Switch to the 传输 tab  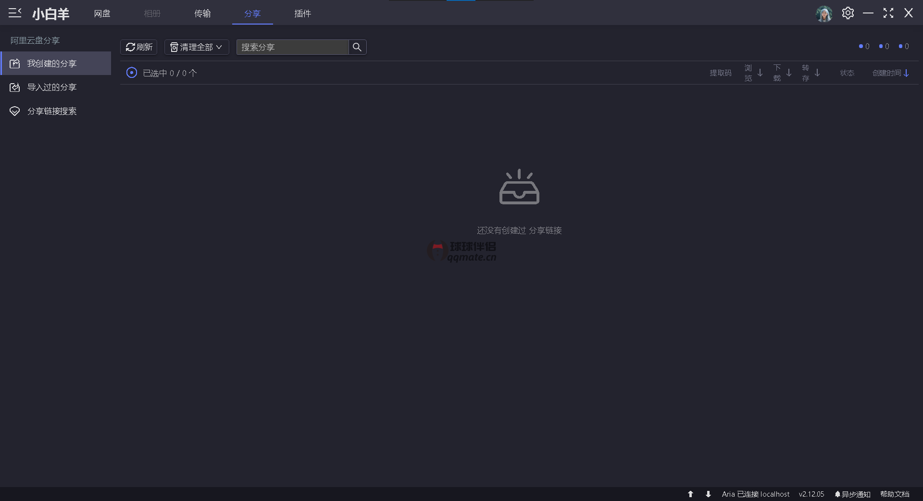(202, 13)
